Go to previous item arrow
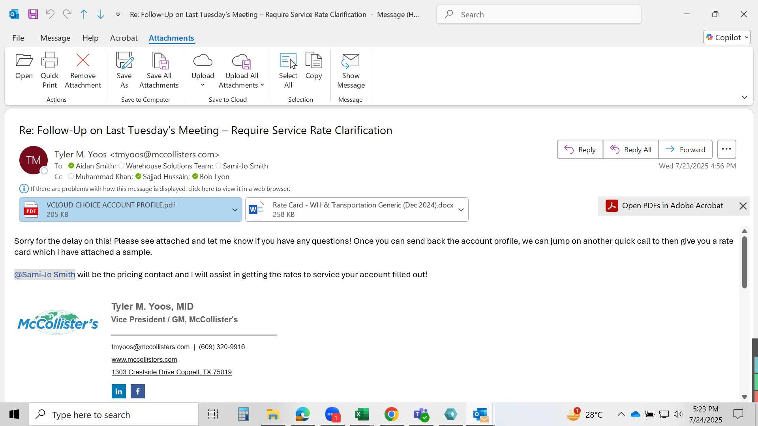The image size is (758, 426). [84, 15]
